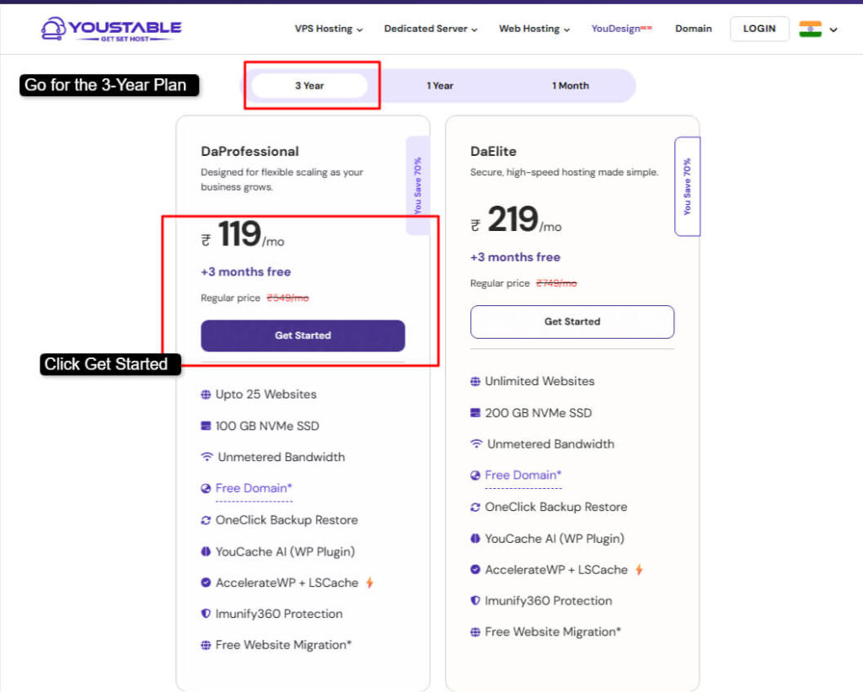Screen dimensions: 863x693
Task: Click Upto 25 Websites text
Action: click(265, 395)
